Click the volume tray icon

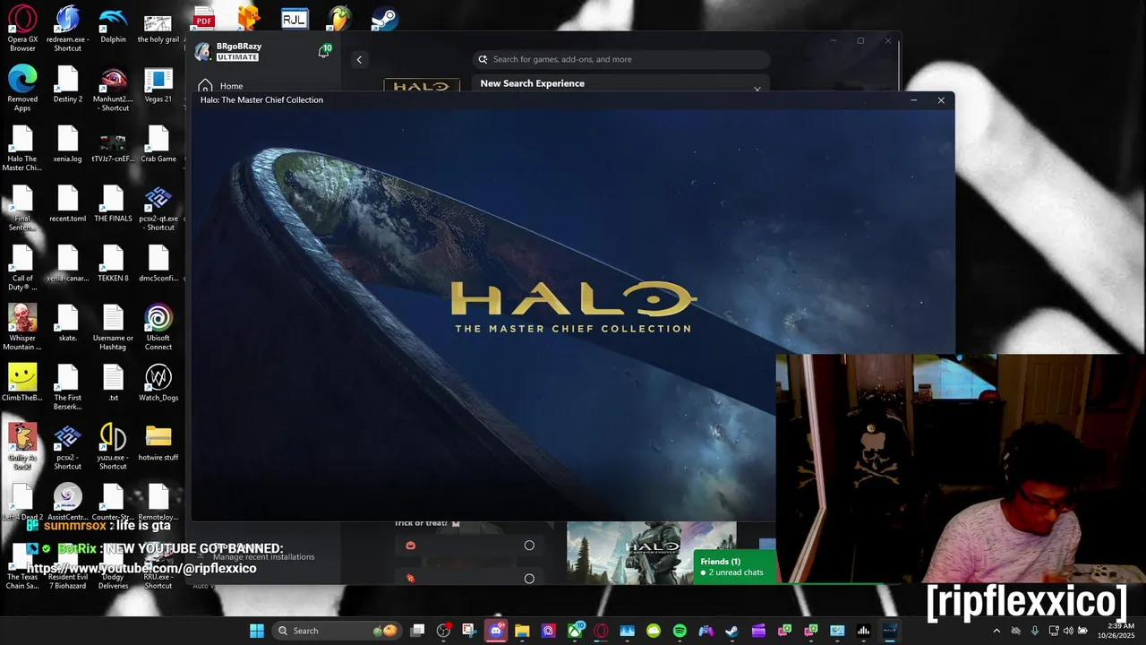1068,631
